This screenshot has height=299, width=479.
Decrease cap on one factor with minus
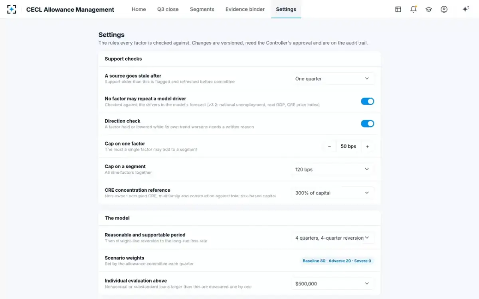click(329, 146)
